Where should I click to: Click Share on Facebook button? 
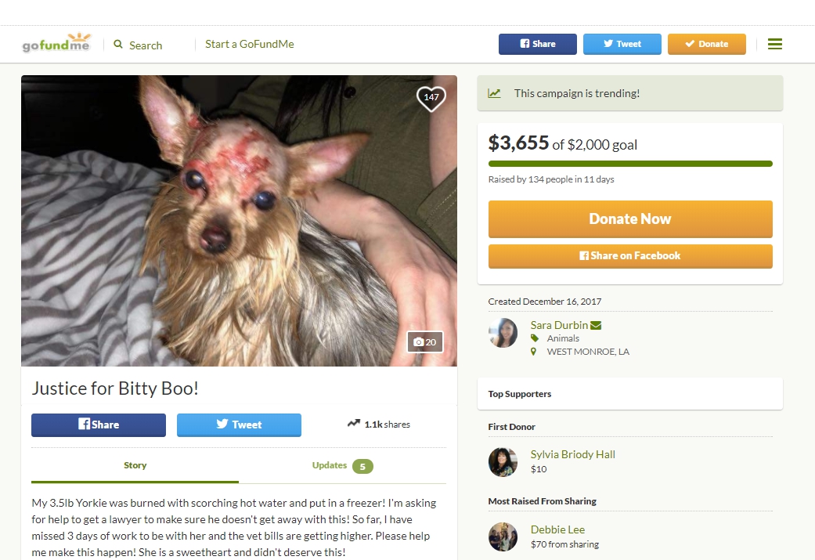pyautogui.click(x=630, y=256)
